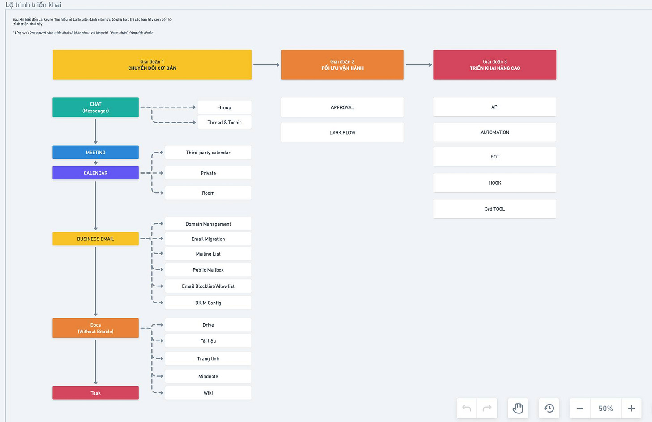Select the Mindnote box
Viewport: 652px width, 422px height.
208,376
